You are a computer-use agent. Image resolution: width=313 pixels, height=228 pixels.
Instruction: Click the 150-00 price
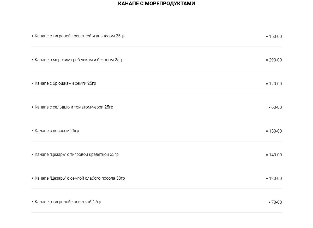pyautogui.click(x=275, y=37)
